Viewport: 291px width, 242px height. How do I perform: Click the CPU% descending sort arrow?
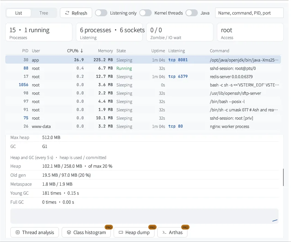tap(82, 51)
